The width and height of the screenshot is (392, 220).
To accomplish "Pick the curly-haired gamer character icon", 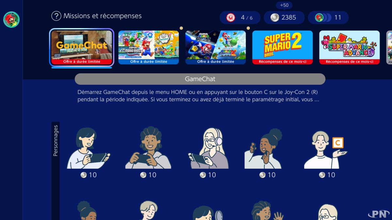I will [x=148, y=148].
